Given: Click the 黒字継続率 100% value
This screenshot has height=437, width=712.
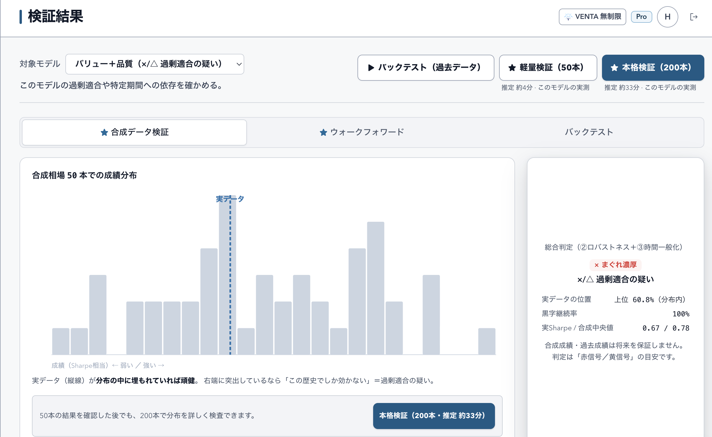Looking at the screenshot, I should 681,314.
